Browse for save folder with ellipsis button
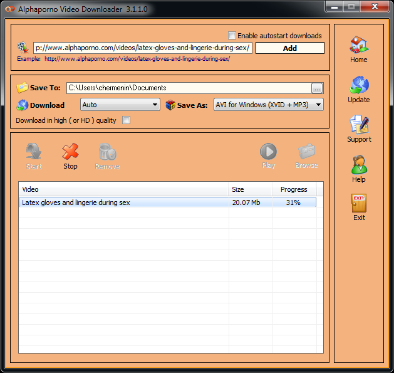The width and height of the screenshot is (394, 373). [317, 88]
